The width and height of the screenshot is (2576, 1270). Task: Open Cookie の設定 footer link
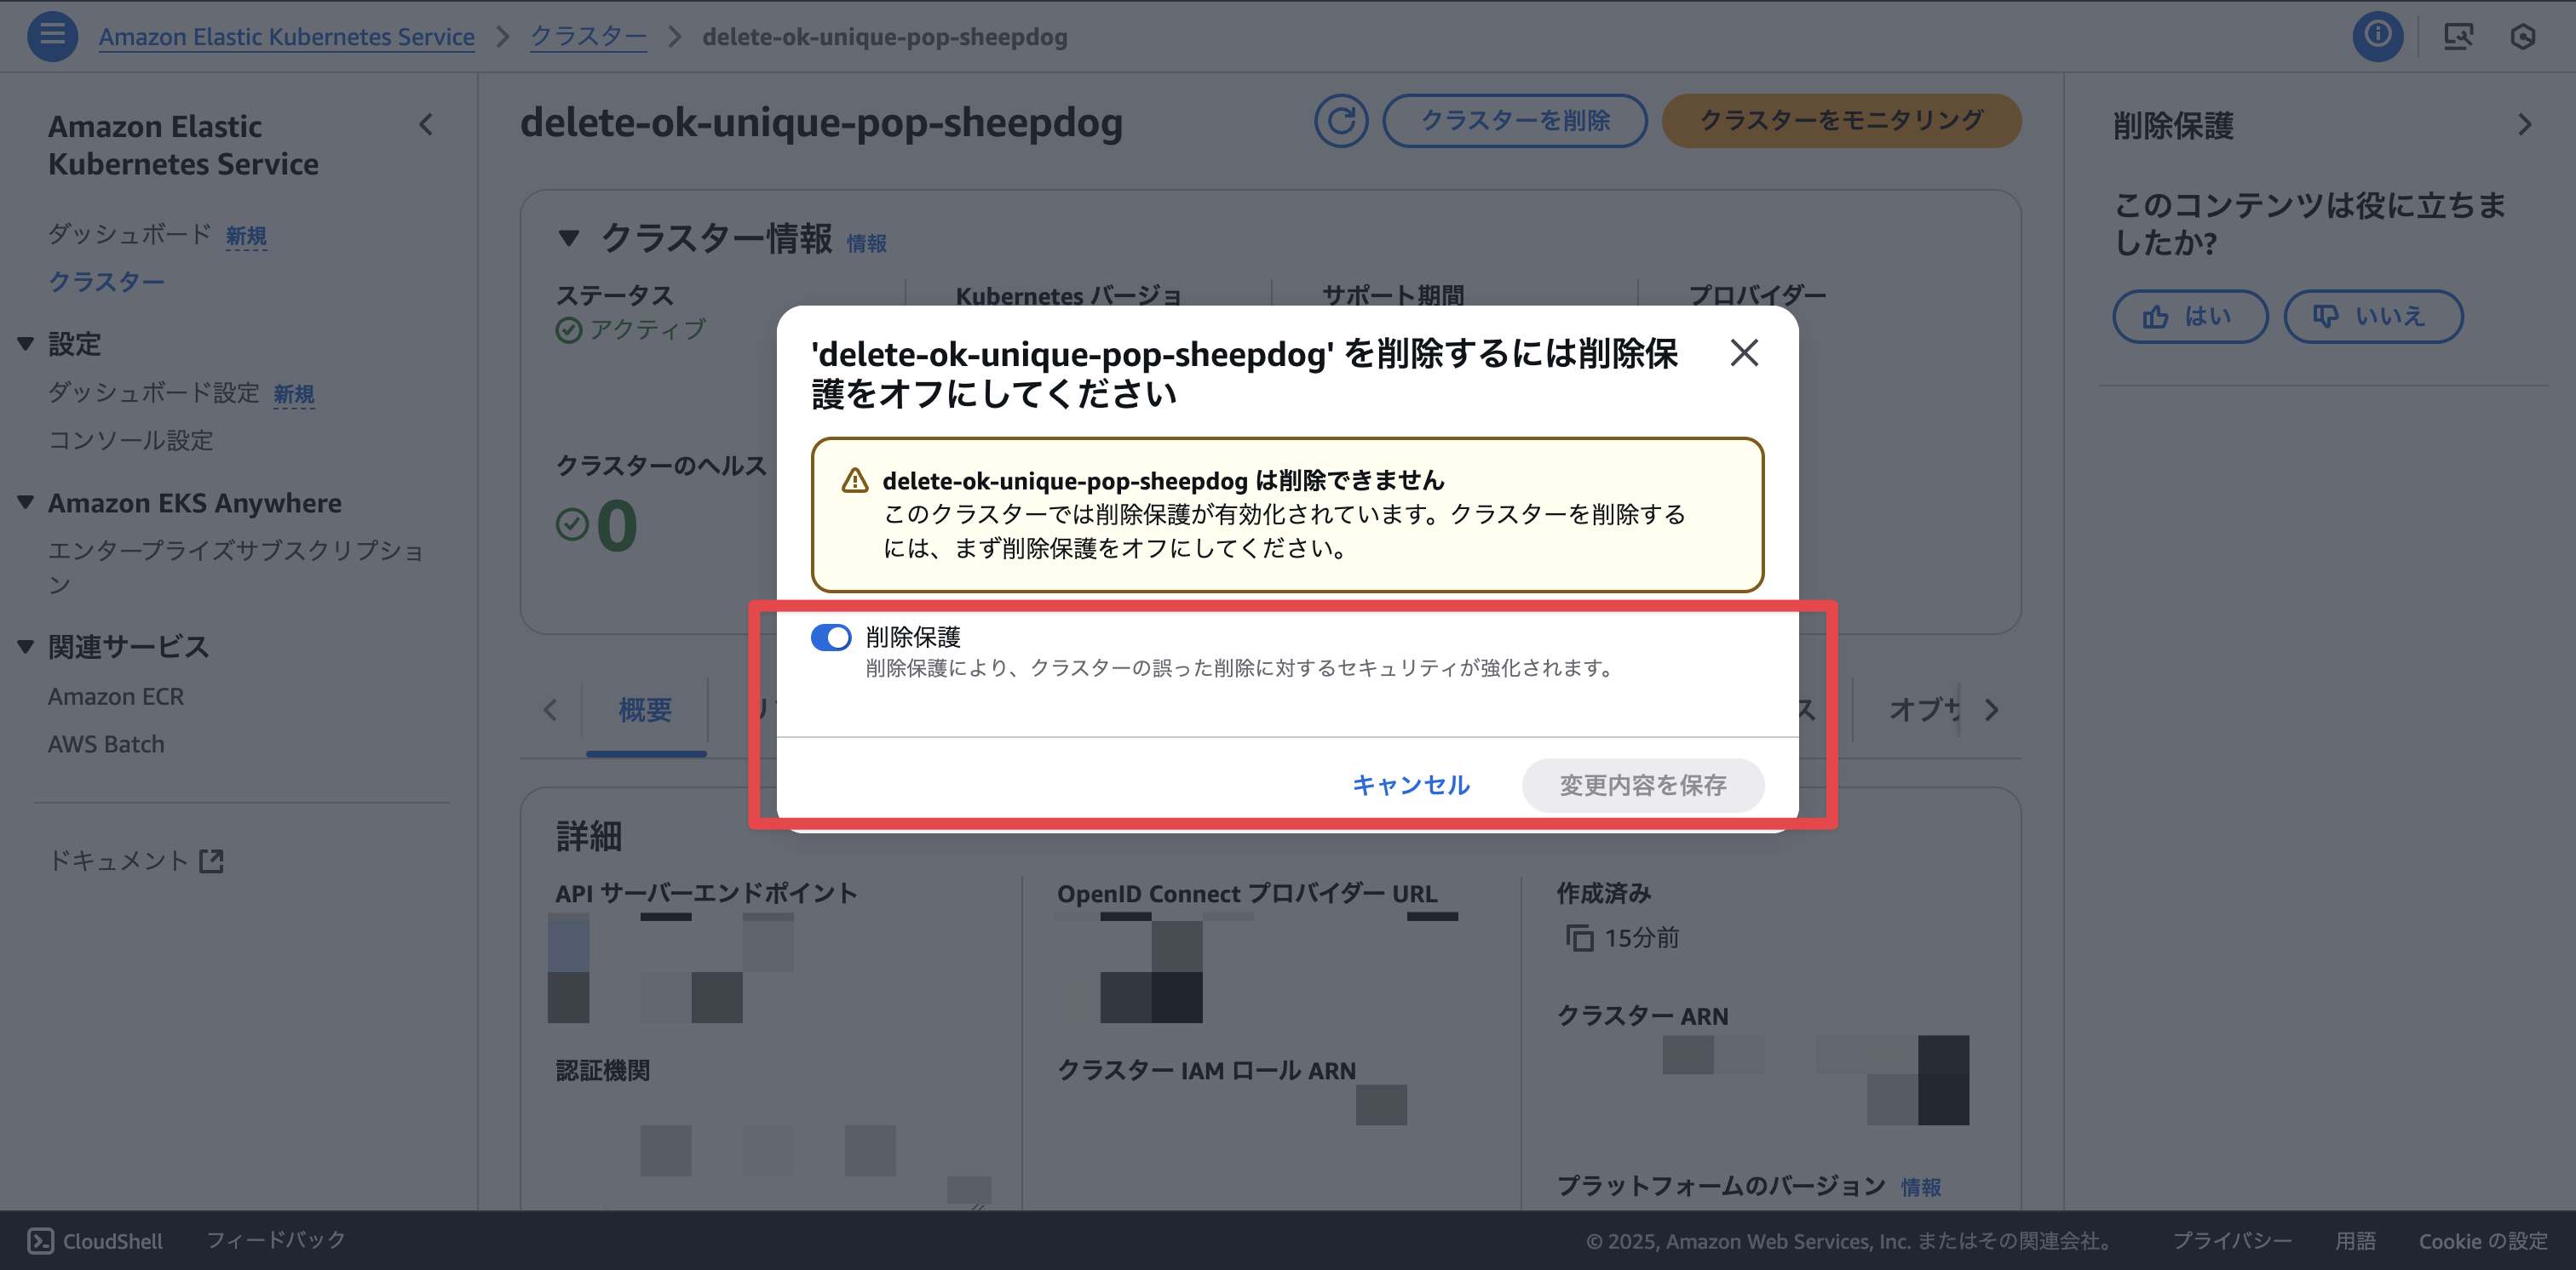click(x=2482, y=1241)
